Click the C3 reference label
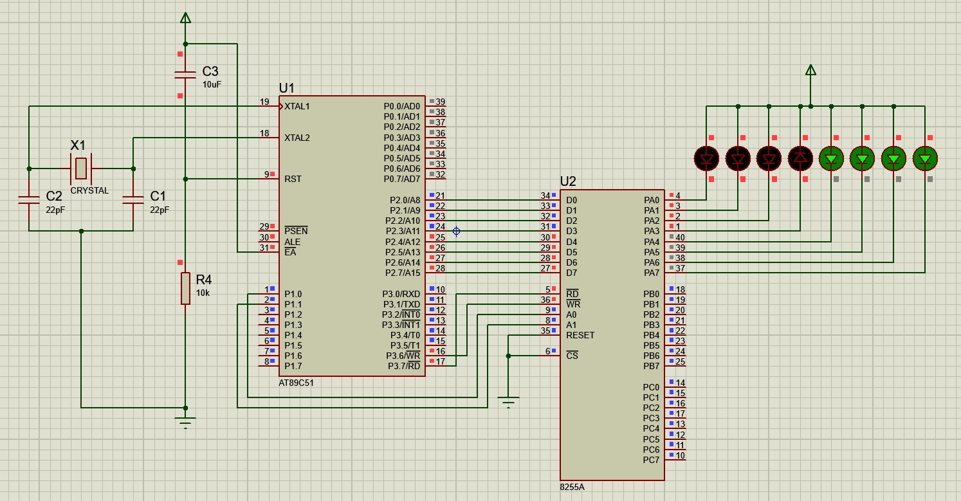 (x=210, y=71)
